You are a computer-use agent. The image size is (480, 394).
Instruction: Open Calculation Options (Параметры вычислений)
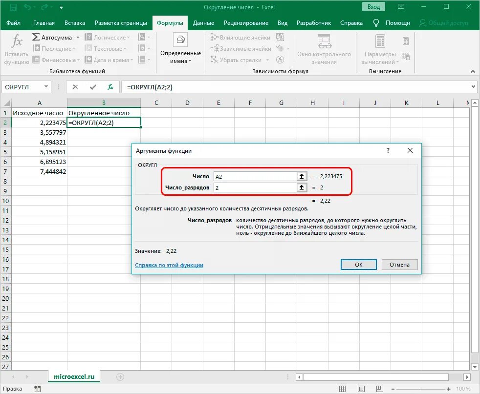click(x=380, y=49)
